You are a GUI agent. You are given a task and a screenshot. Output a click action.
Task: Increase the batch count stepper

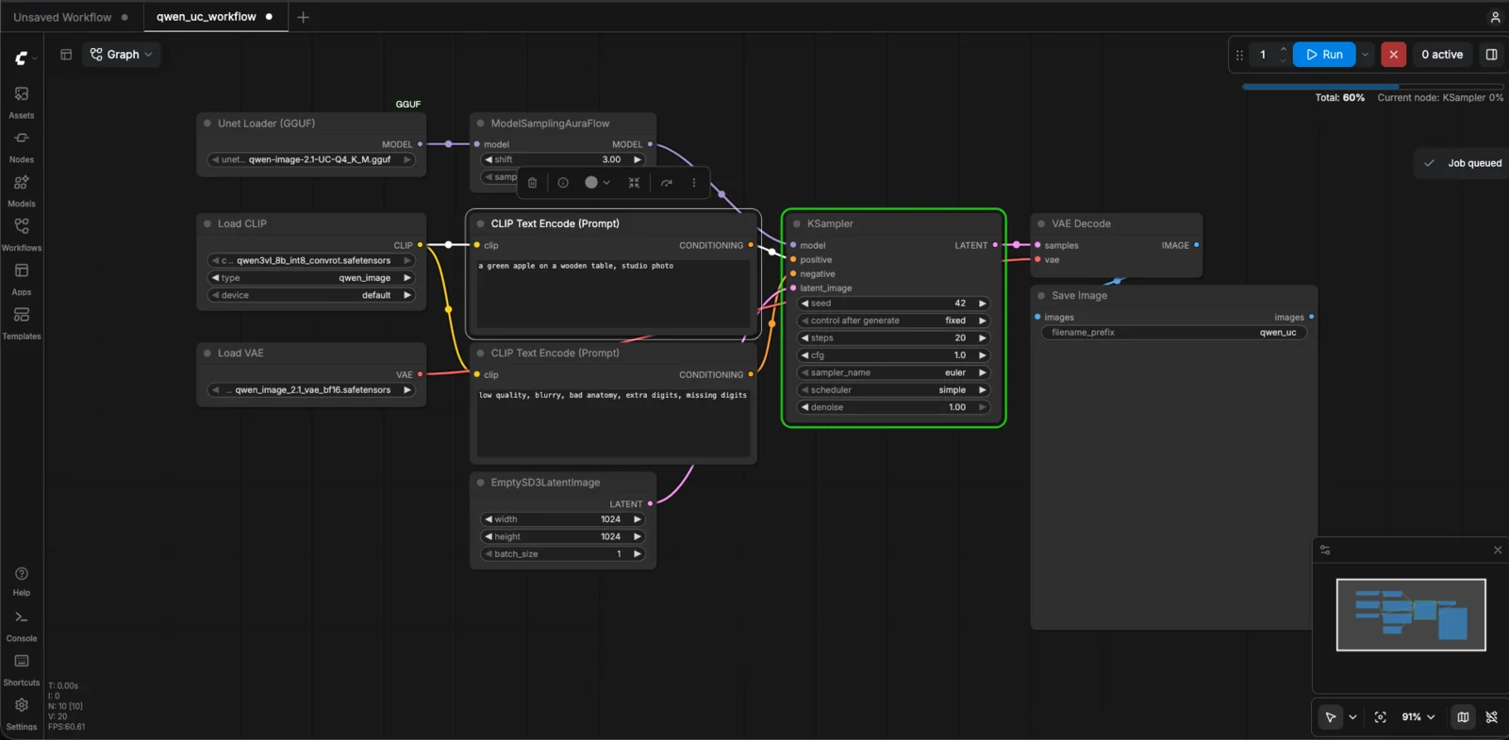(x=1283, y=49)
